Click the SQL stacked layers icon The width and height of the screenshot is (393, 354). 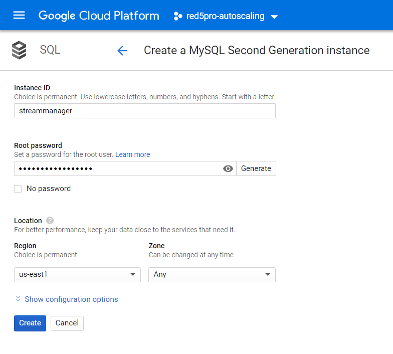[x=19, y=50]
